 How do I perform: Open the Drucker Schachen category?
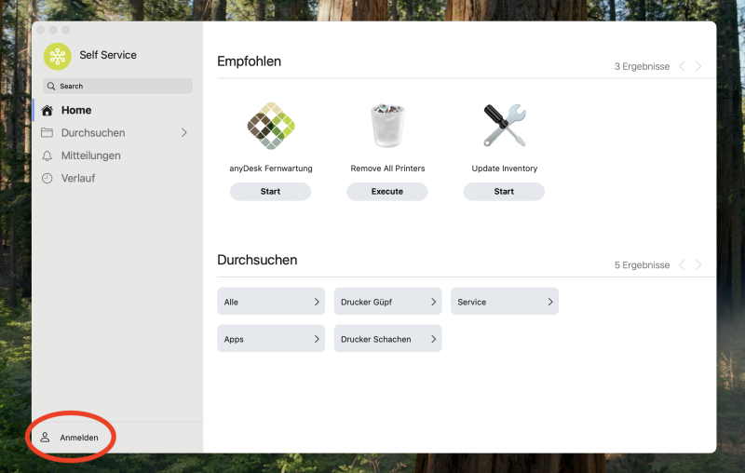coord(387,339)
